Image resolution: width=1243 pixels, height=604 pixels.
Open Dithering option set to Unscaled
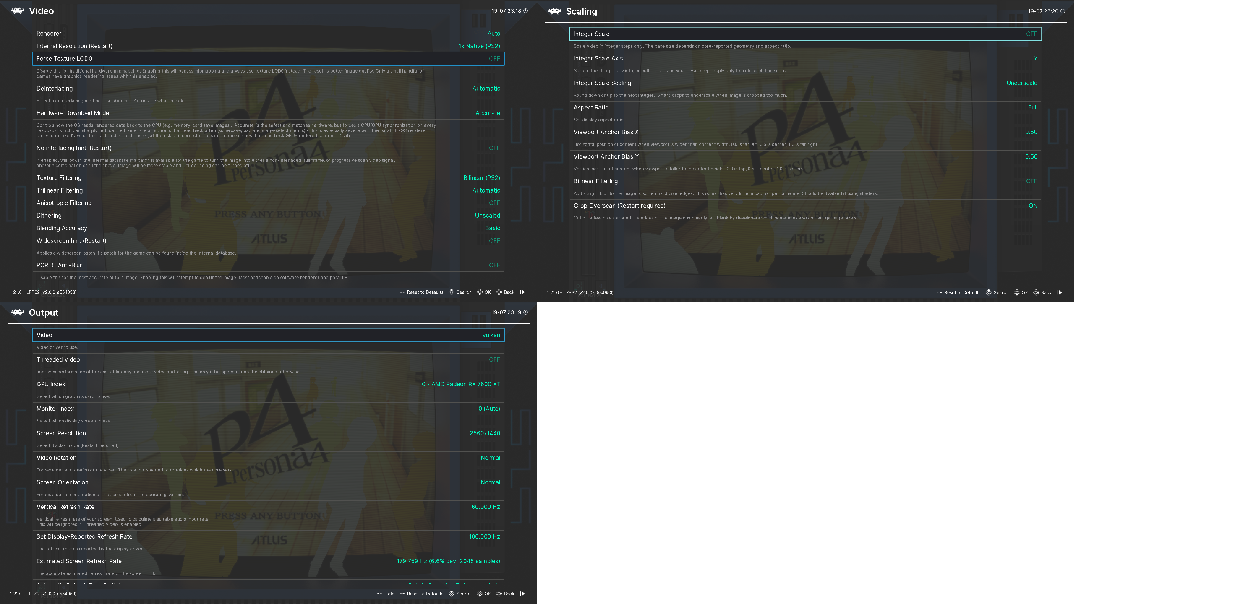268,216
